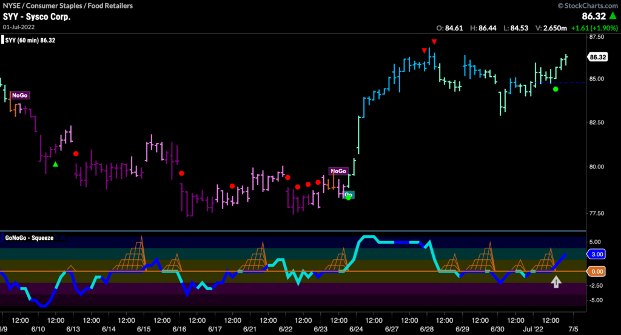Viewport: 621px width, 335px height.
Task: Click the O: 84.61 open value
Action: (x=449, y=28)
